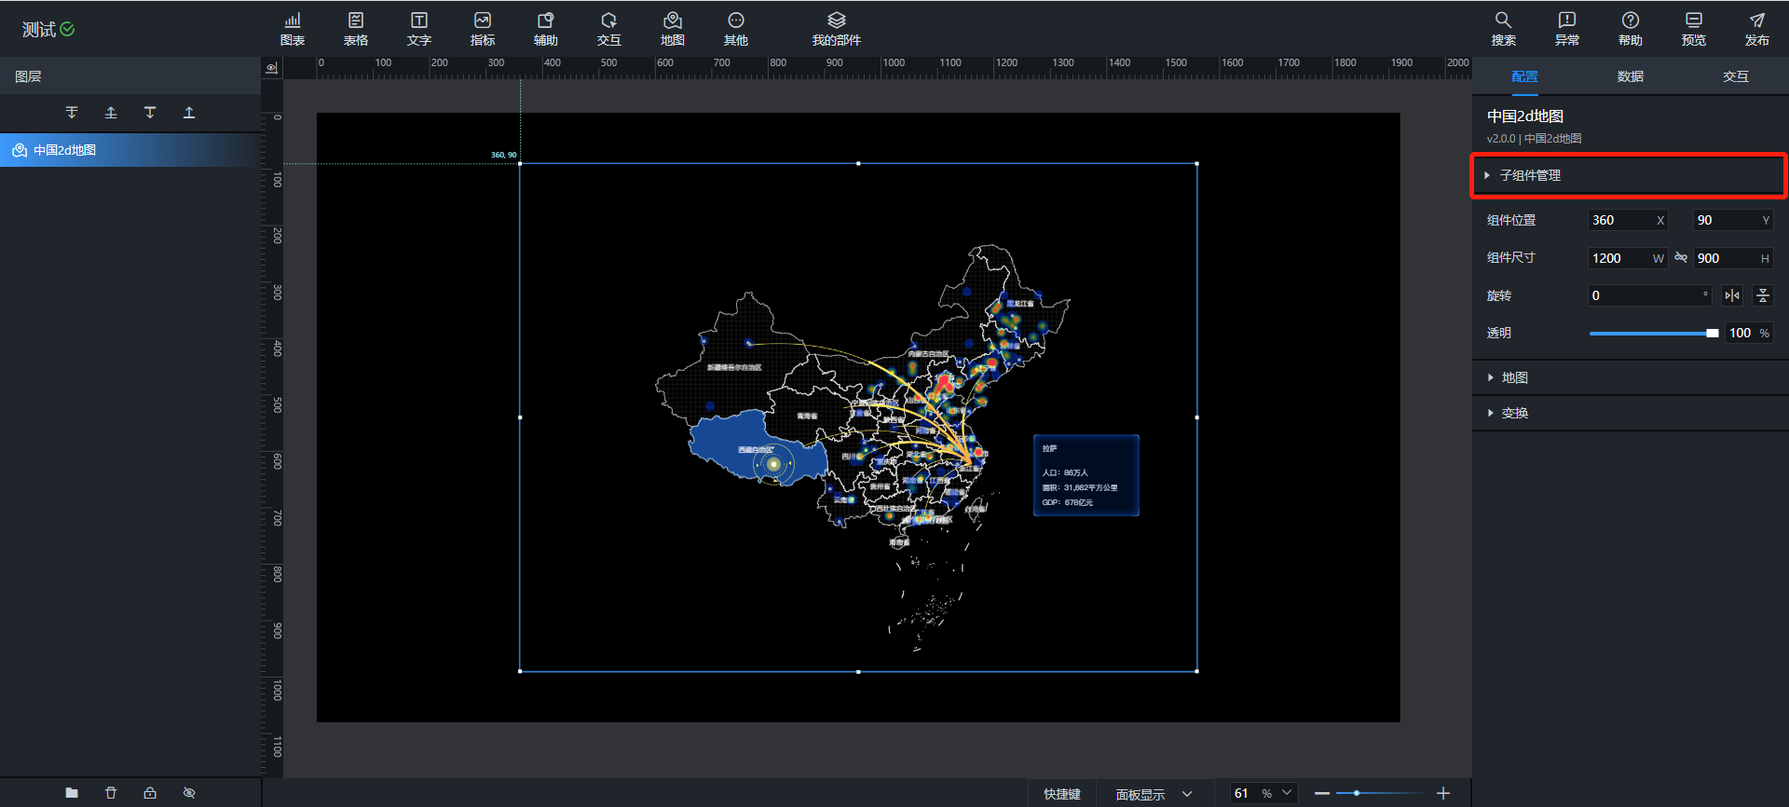Delete layer using the trash icon
This screenshot has width=1789, height=807.
pos(111,793)
